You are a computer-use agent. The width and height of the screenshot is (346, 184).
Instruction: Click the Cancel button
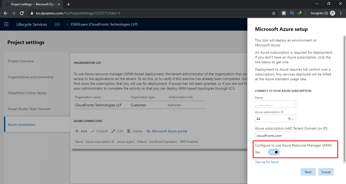(326, 172)
